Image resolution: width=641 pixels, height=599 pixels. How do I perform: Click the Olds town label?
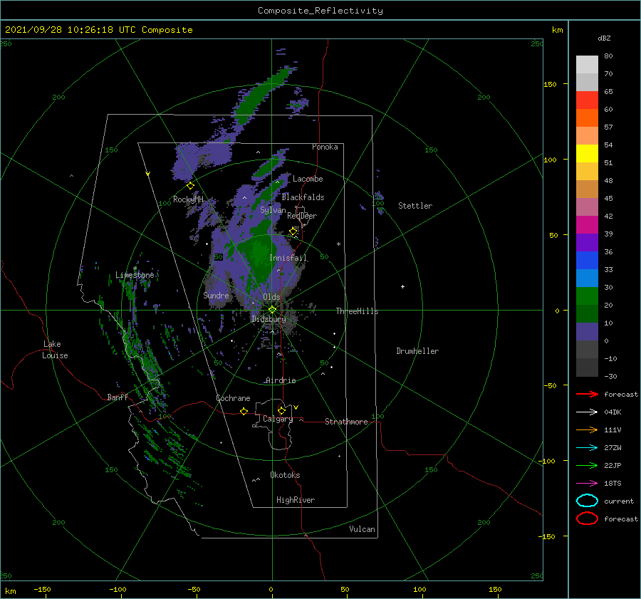(271, 297)
